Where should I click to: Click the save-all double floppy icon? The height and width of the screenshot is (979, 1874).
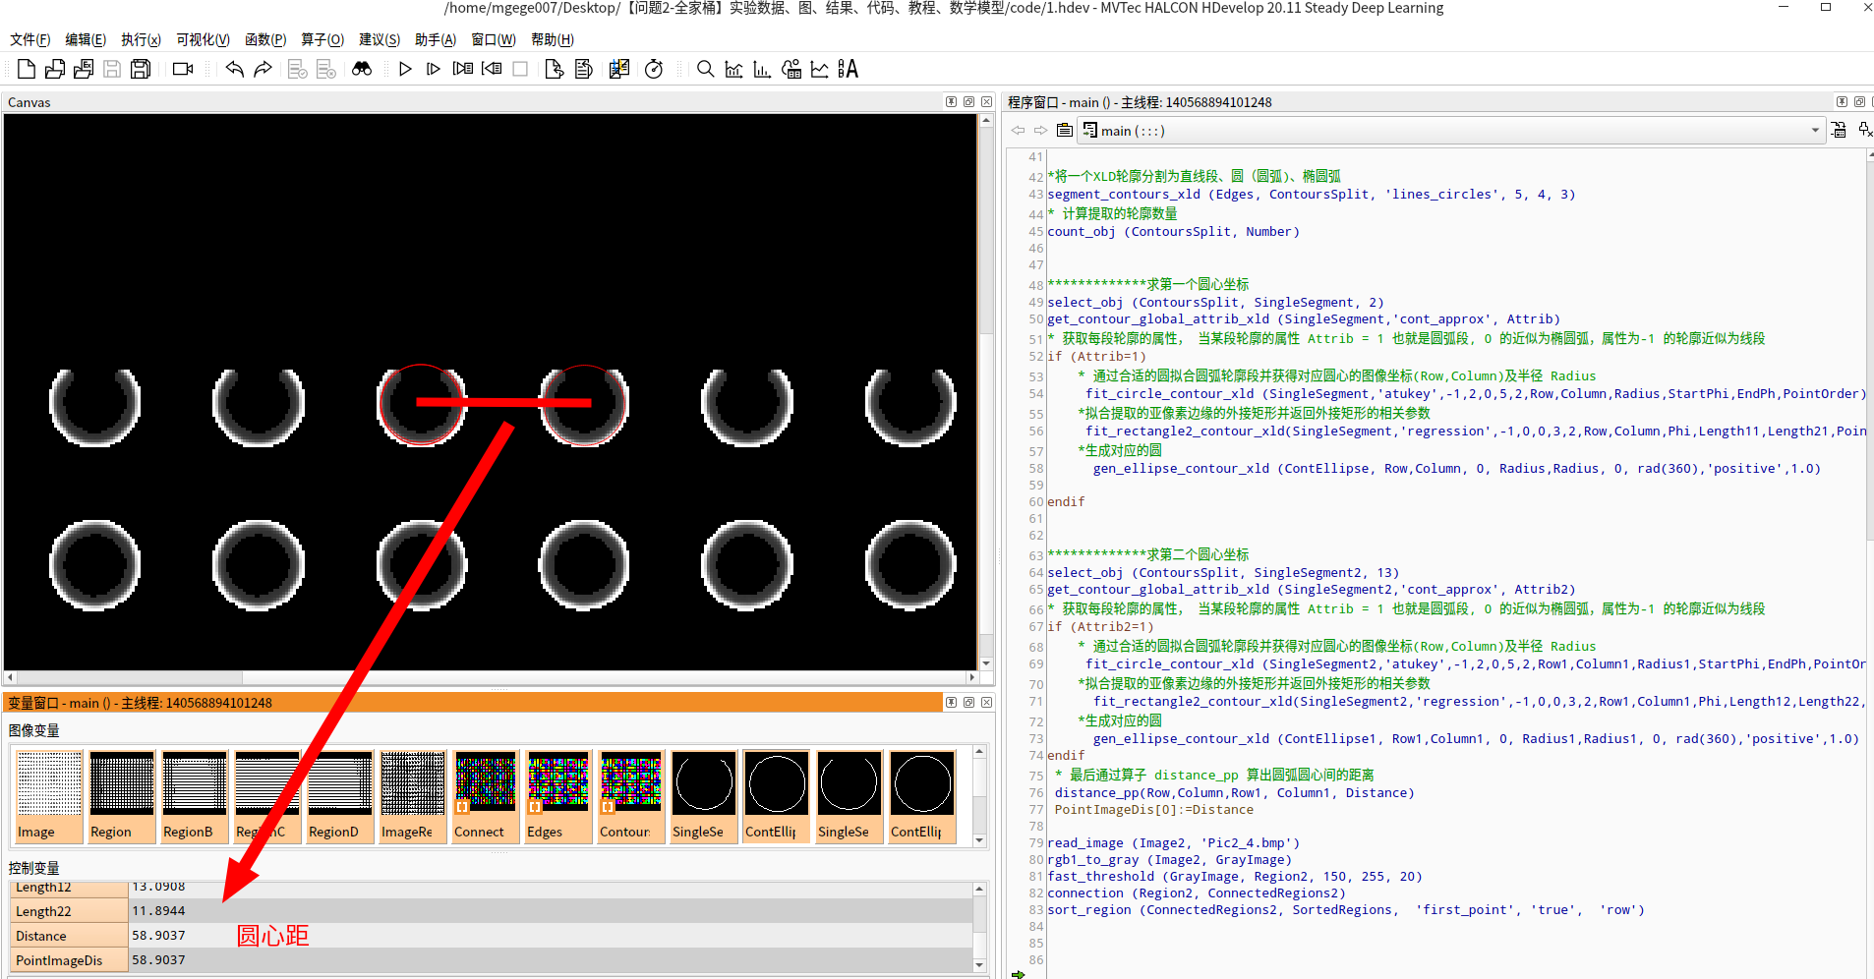click(x=141, y=69)
